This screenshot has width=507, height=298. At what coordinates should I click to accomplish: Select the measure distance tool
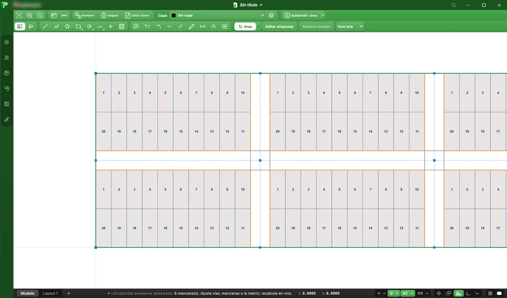64,15
